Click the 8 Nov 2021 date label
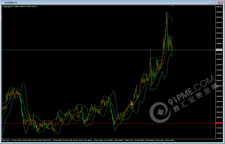 (x=6, y=140)
